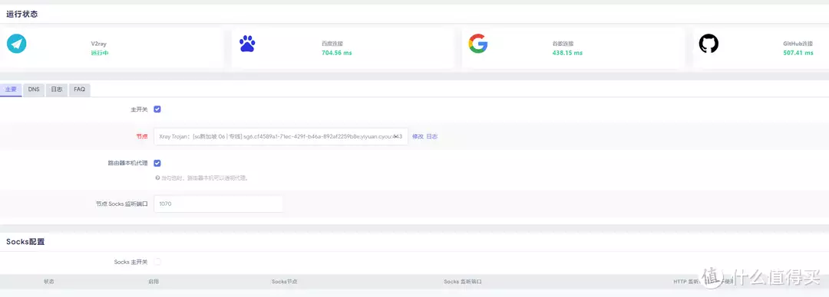Click the 438.15 ms Google latency
Image resolution: width=829 pixels, height=297 pixels.
click(566, 53)
